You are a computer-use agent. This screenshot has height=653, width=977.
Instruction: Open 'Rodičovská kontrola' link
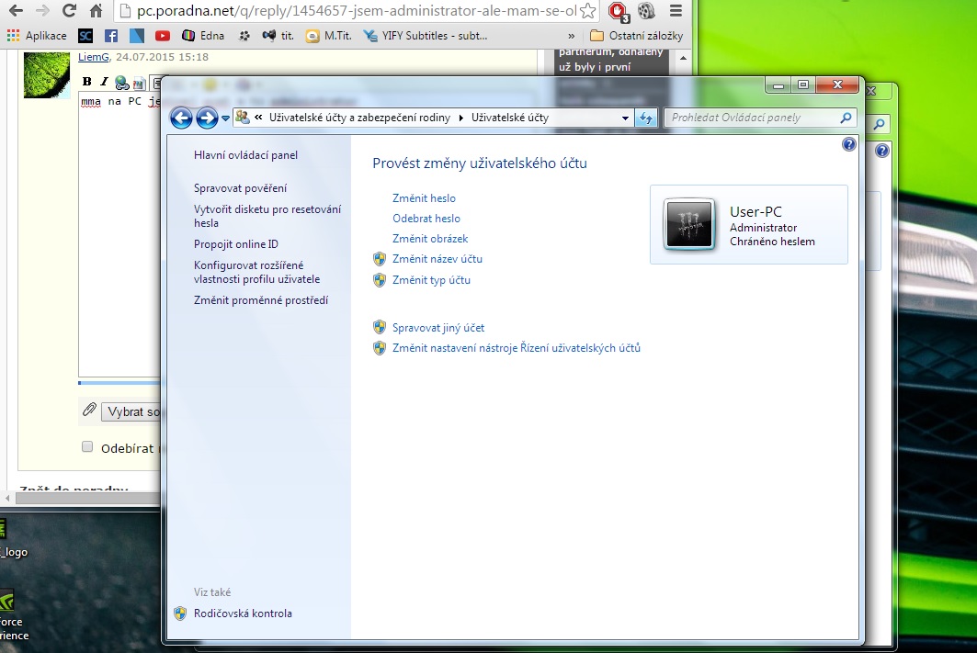point(243,614)
